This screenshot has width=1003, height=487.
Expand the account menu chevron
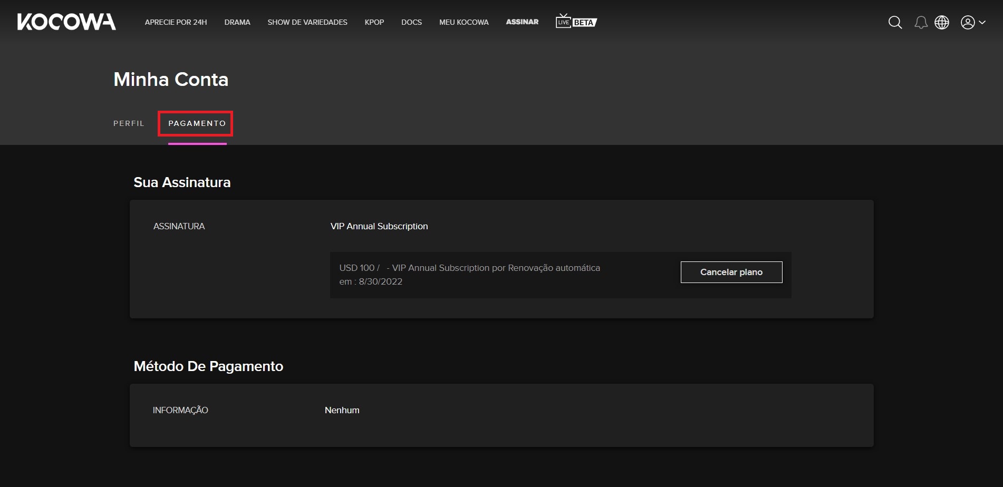pyautogui.click(x=982, y=23)
